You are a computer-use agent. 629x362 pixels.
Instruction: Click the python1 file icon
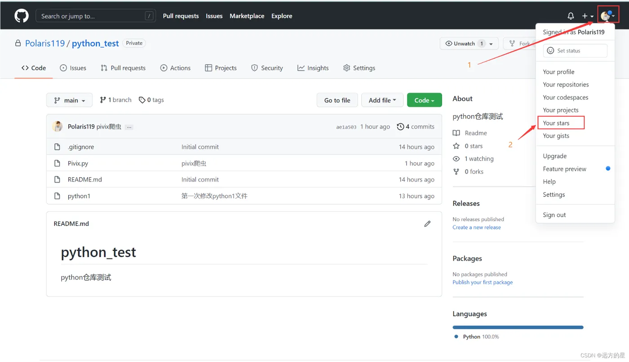(x=57, y=196)
